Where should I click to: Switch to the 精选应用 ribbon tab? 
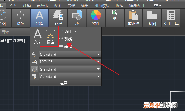click(136, 6)
